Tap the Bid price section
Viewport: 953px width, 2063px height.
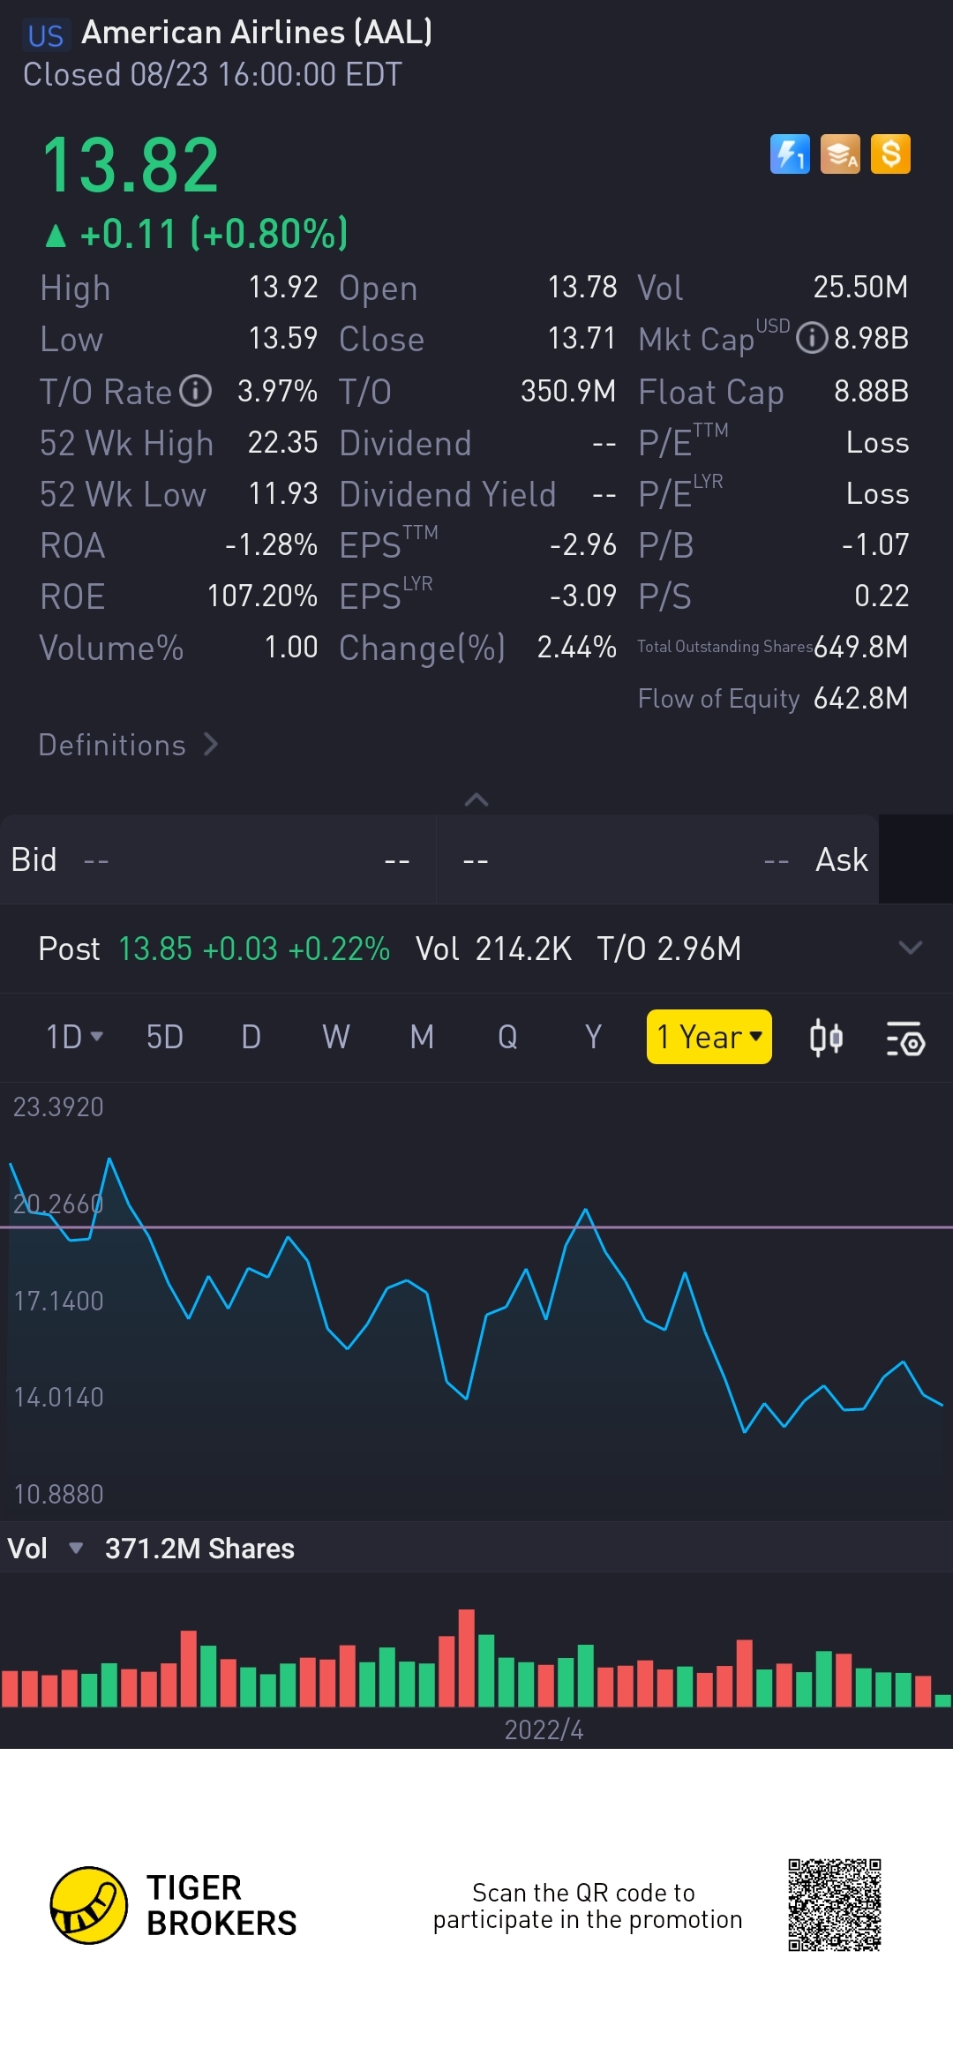[218, 859]
